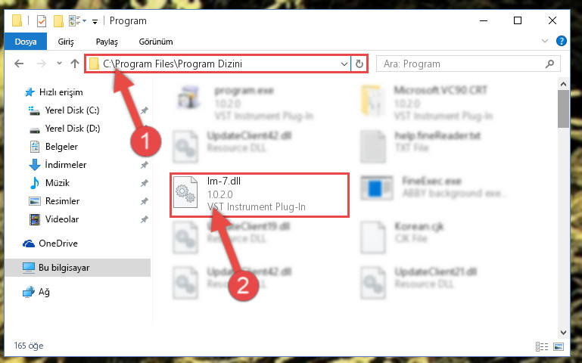Expand the ribbon with the chevron
The image size is (582, 363).
coord(544,41)
